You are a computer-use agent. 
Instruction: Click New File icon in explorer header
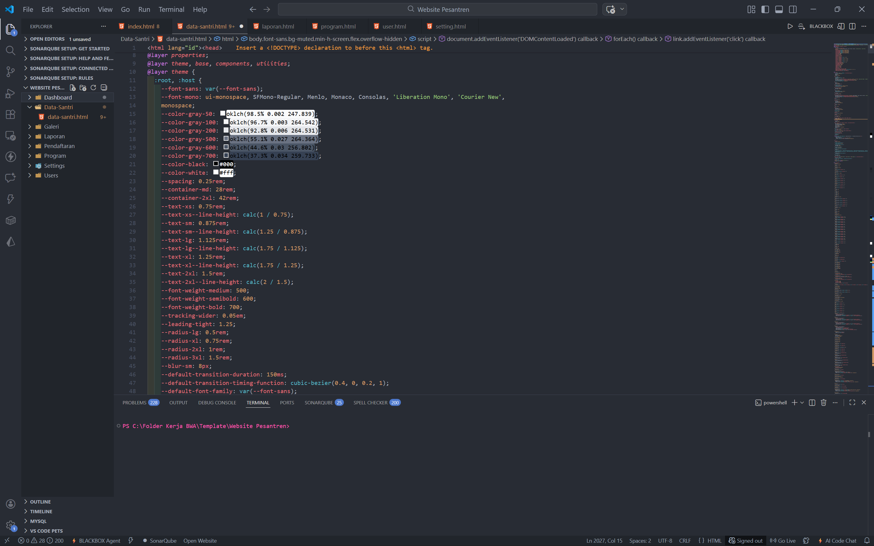click(x=73, y=88)
